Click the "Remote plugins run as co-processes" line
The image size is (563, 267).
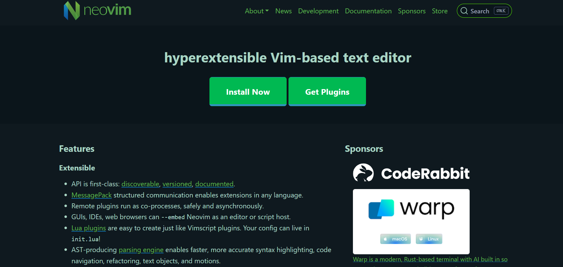[168, 206]
